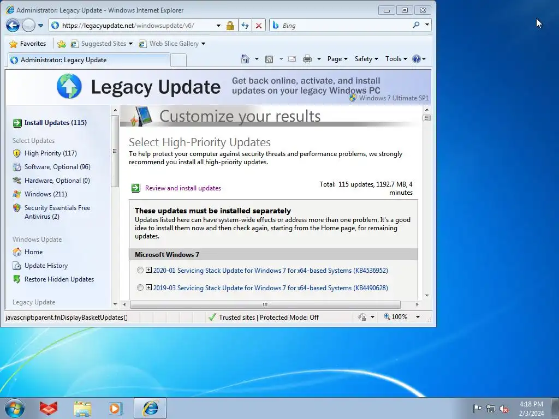The height and width of the screenshot is (419, 559).
Task: Click the privacy report status bar icon
Action: [362, 317]
